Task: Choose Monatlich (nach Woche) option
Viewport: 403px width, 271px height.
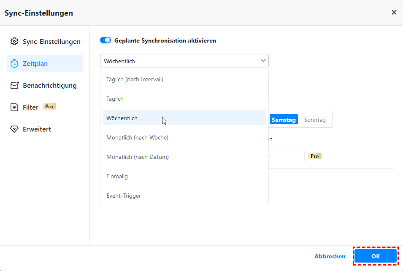Action: coord(137,137)
